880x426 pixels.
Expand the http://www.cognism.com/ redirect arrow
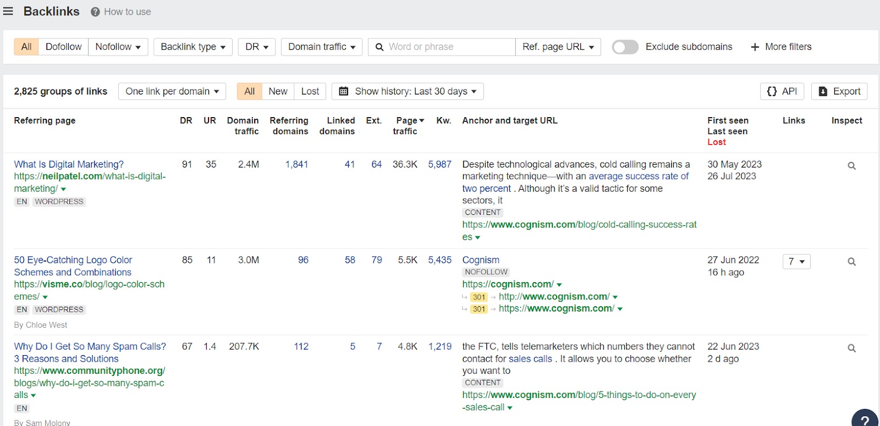click(615, 297)
